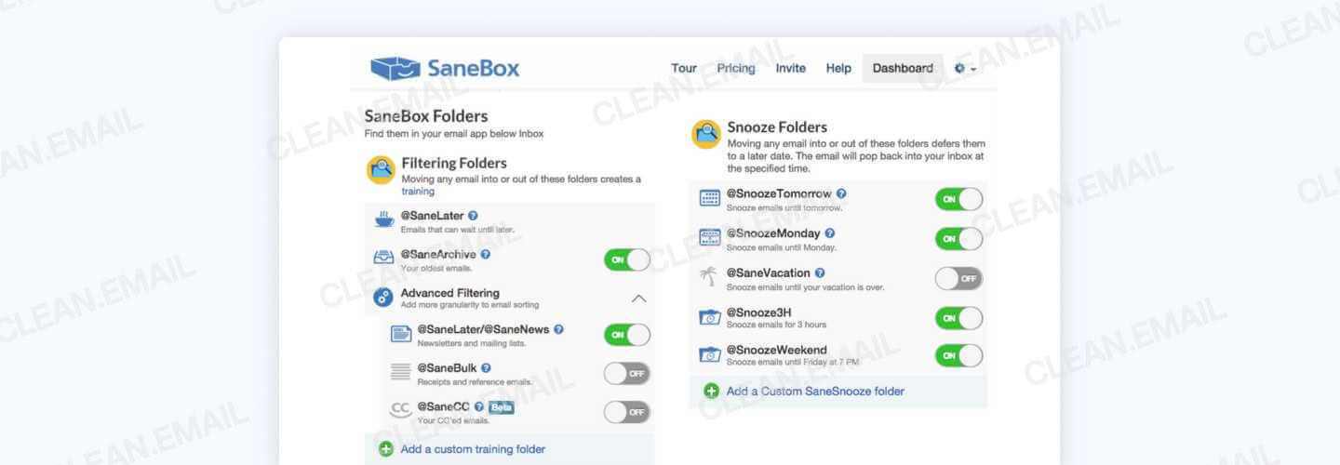Add a custom training folder
1340x465 pixels.
(x=473, y=449)
